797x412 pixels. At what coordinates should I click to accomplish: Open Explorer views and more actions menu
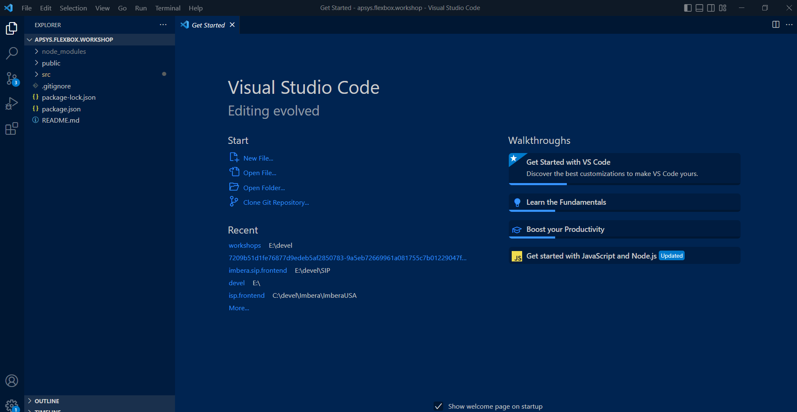(163, 25)
